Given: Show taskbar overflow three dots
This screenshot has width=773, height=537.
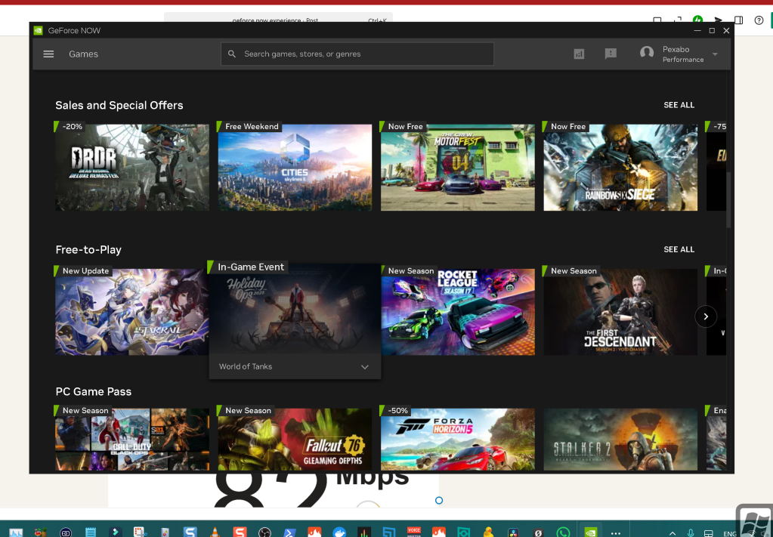Looking at the screenshot, I should coord(615,533).
